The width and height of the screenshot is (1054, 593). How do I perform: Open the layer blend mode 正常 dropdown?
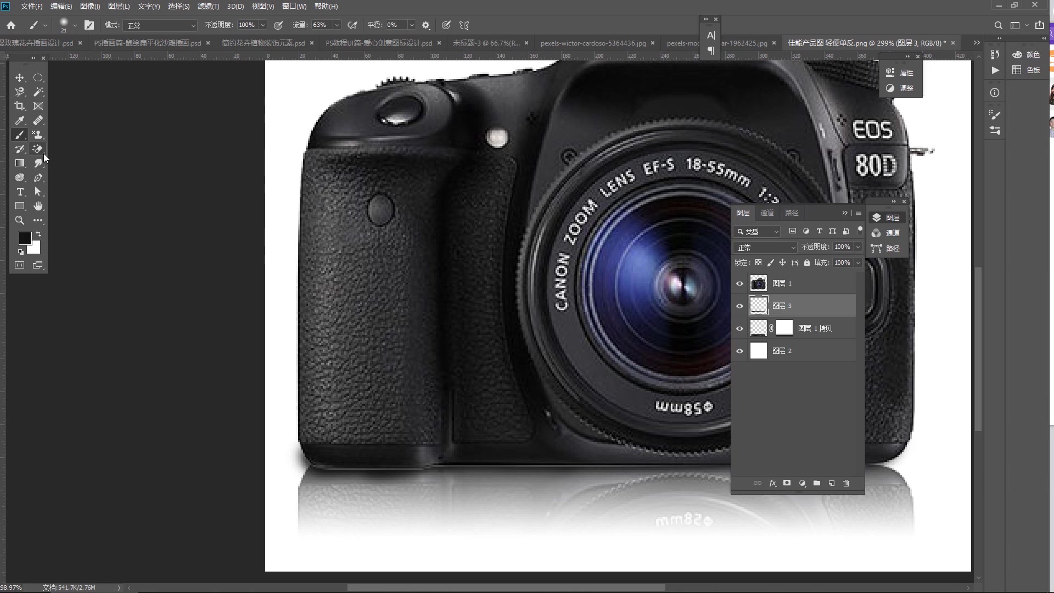point(765,248)
